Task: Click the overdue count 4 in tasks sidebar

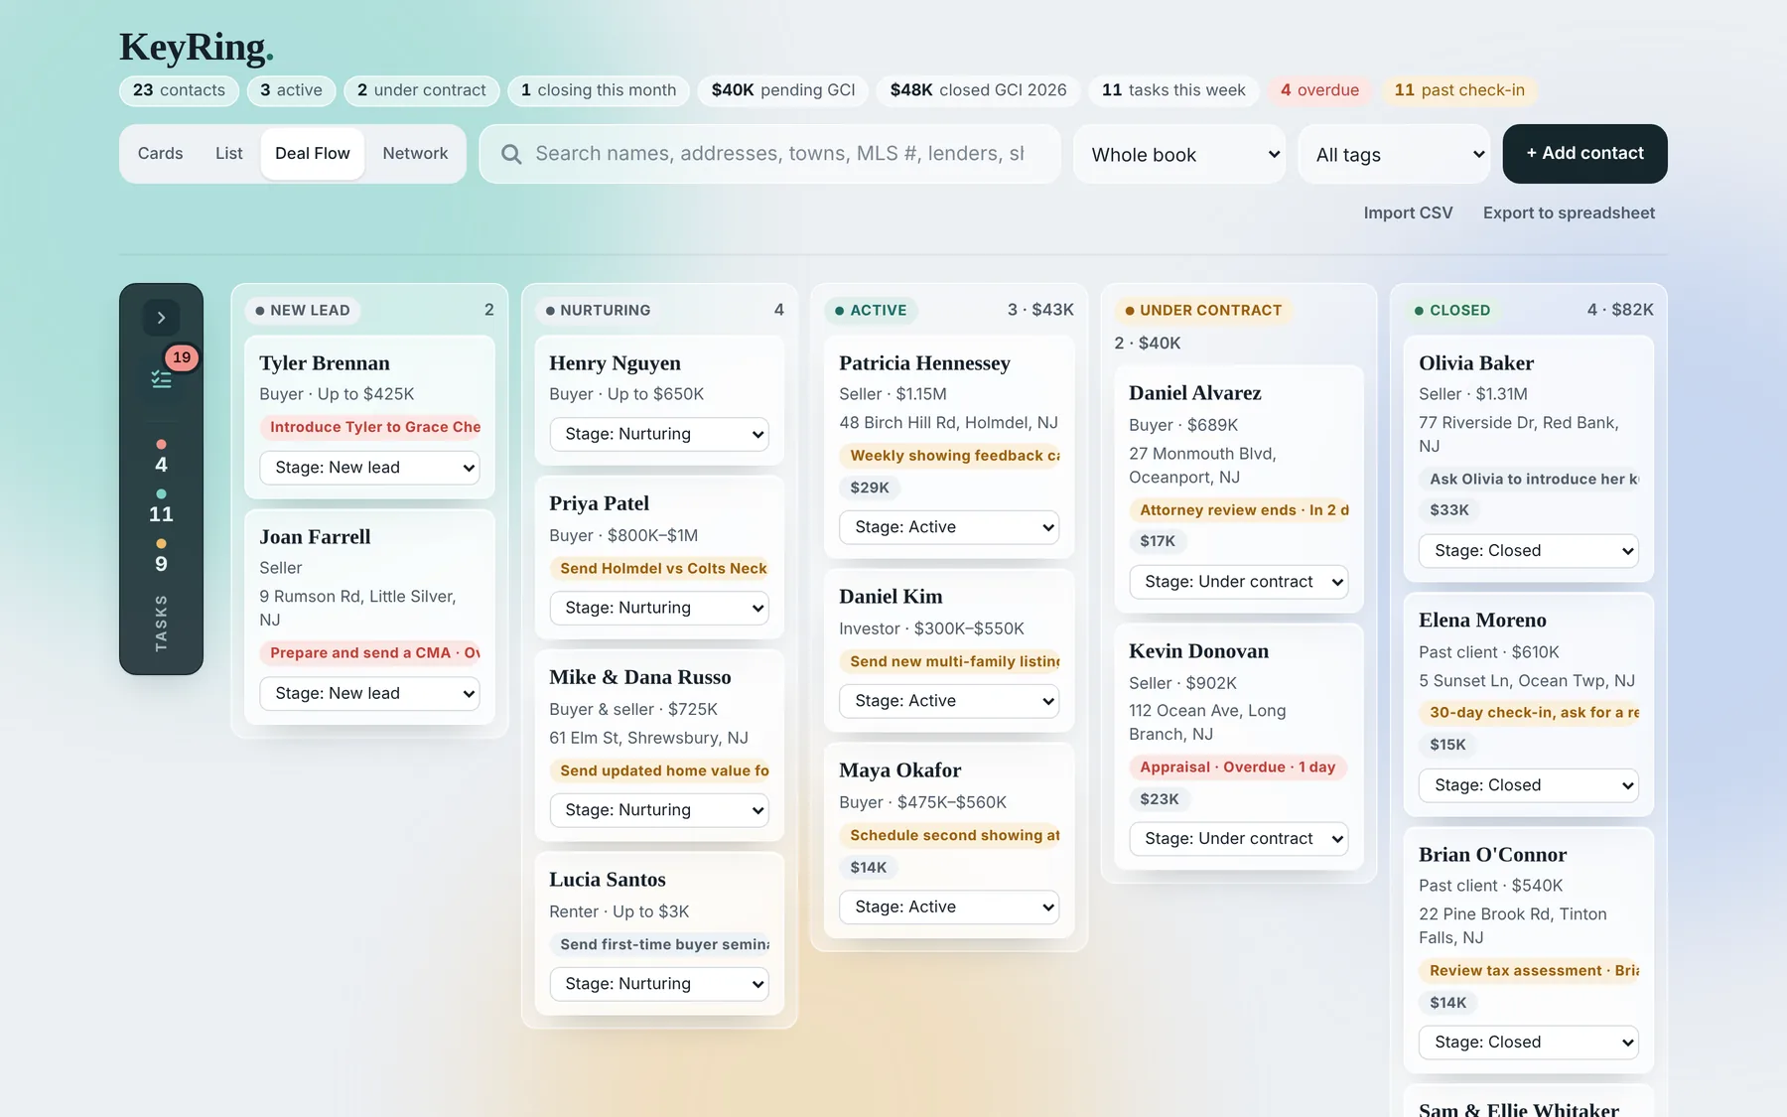Action: 161,465
